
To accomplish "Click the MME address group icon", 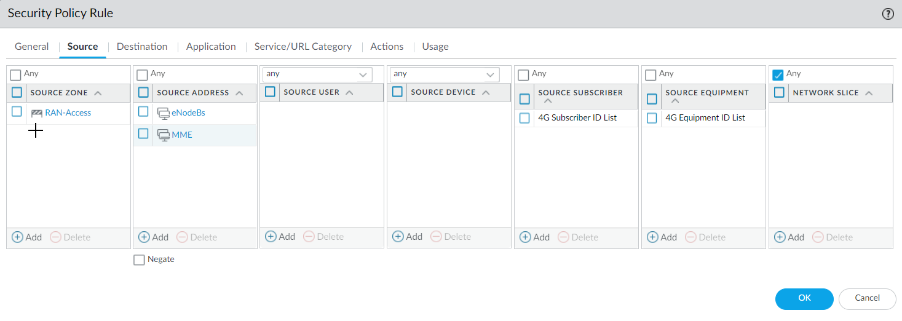I will [x=164, y=135].
